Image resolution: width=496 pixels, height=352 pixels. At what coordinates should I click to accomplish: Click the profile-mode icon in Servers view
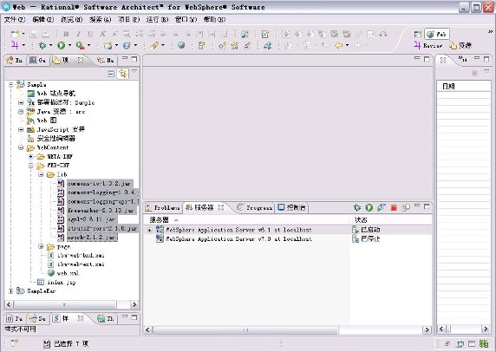[382, 207]
